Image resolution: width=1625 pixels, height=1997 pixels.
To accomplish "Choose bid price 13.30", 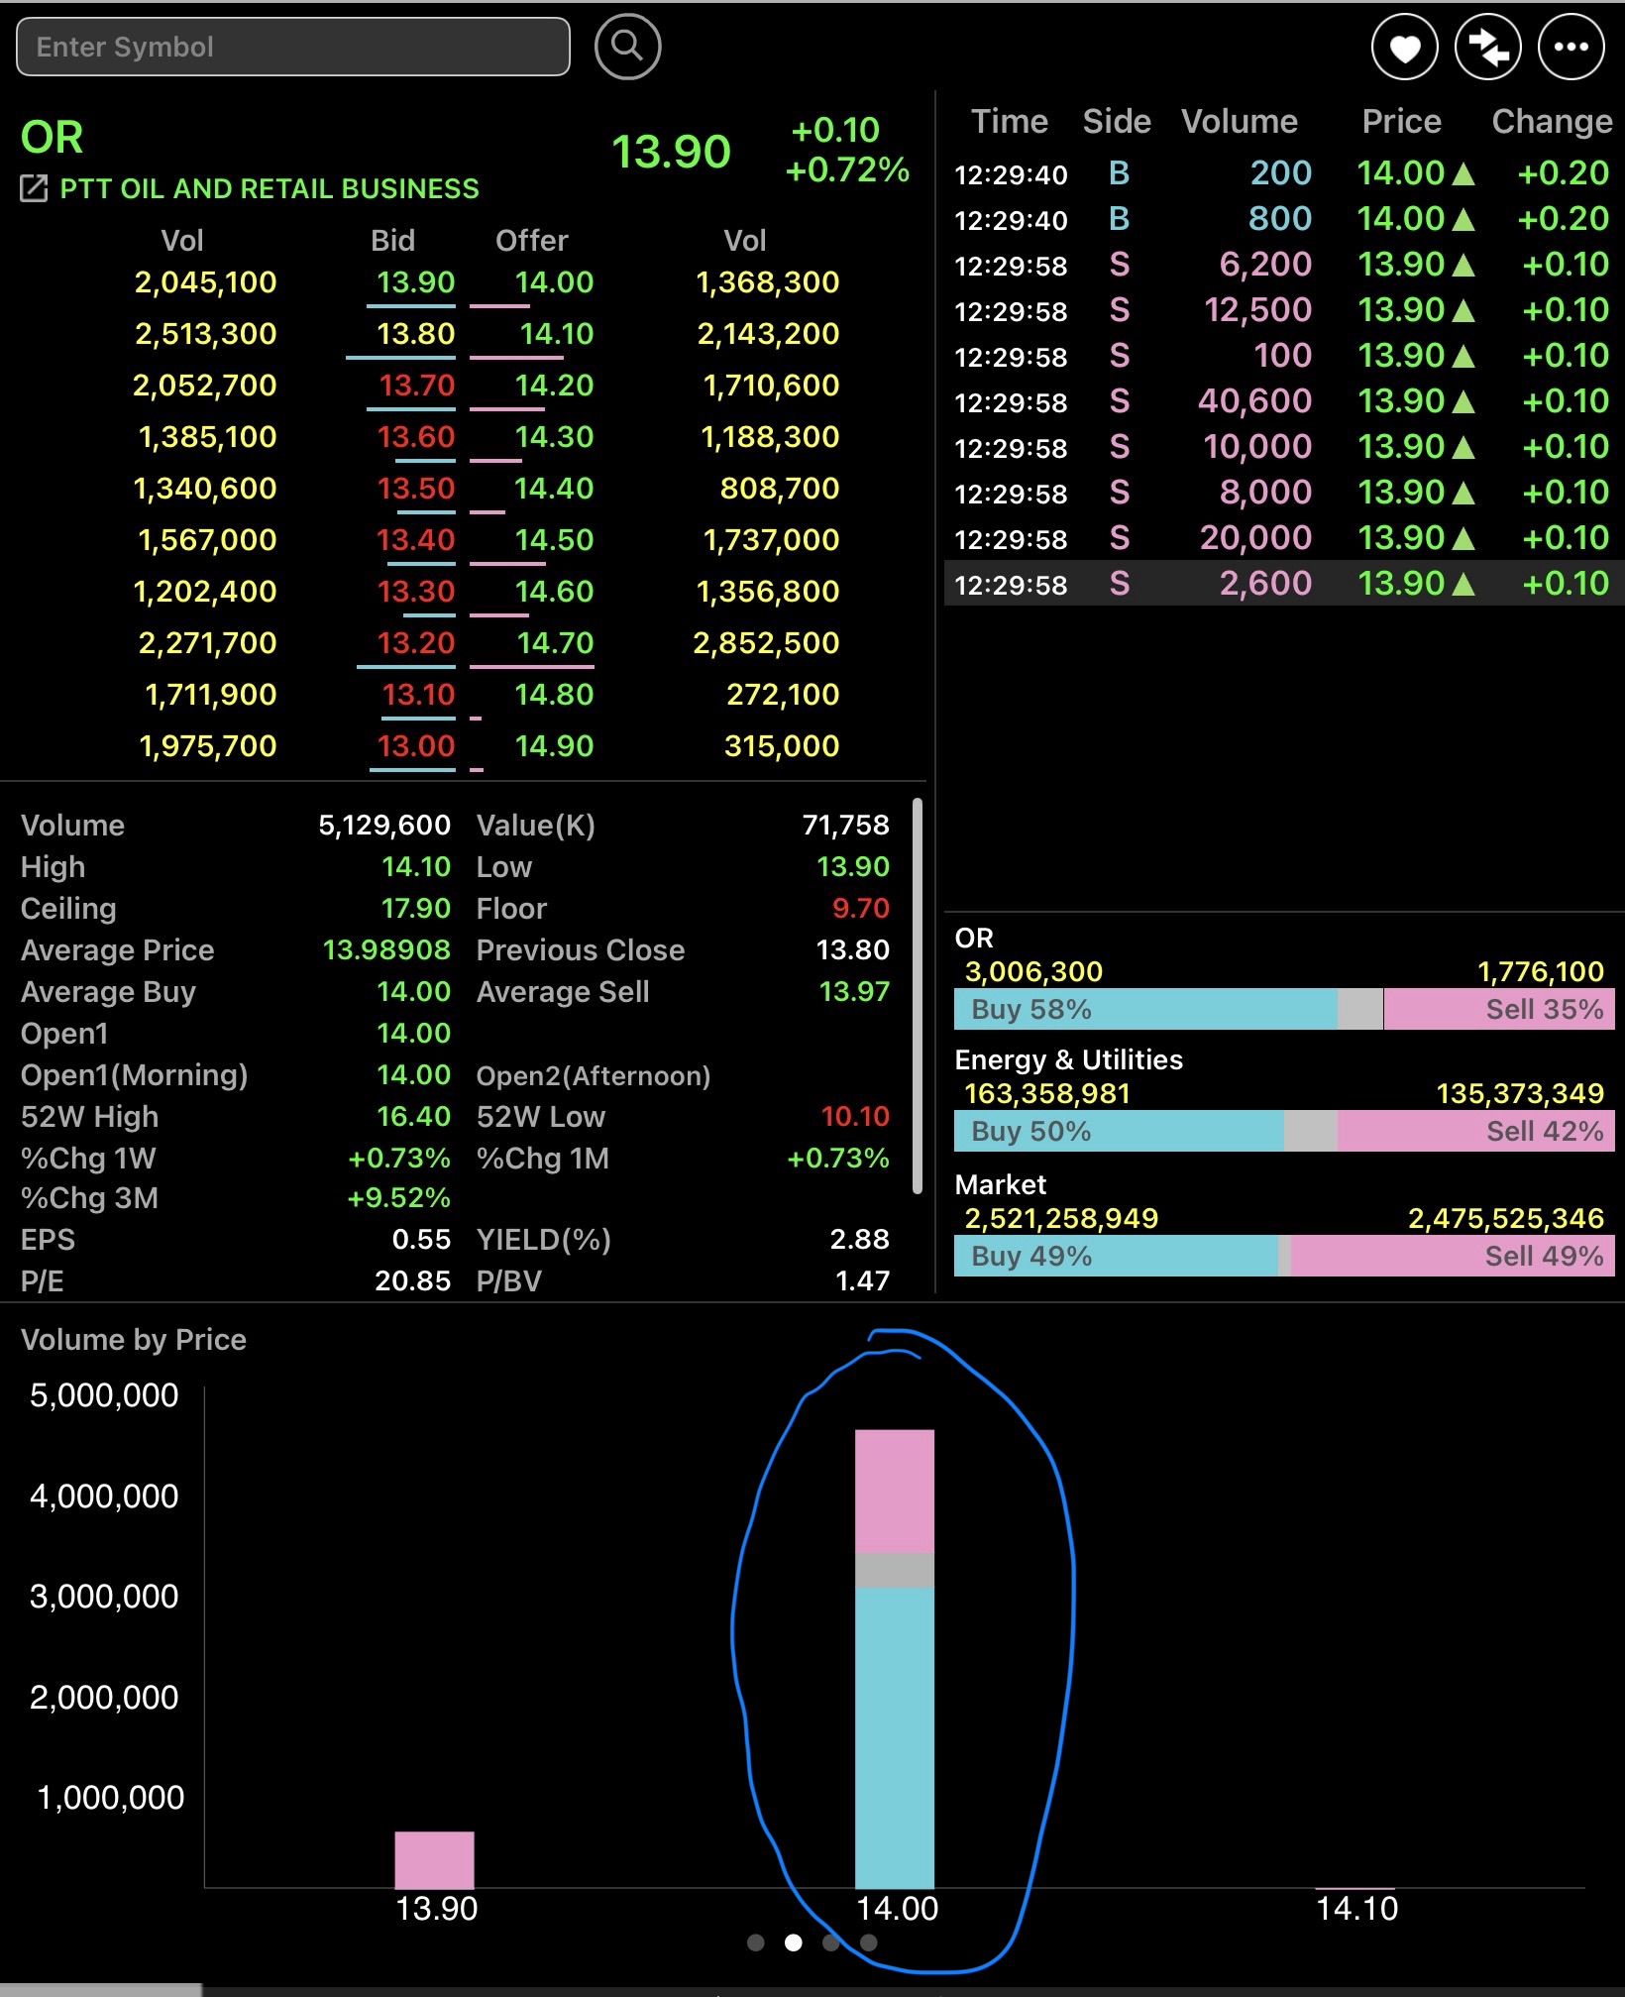I will coord(416,592).
